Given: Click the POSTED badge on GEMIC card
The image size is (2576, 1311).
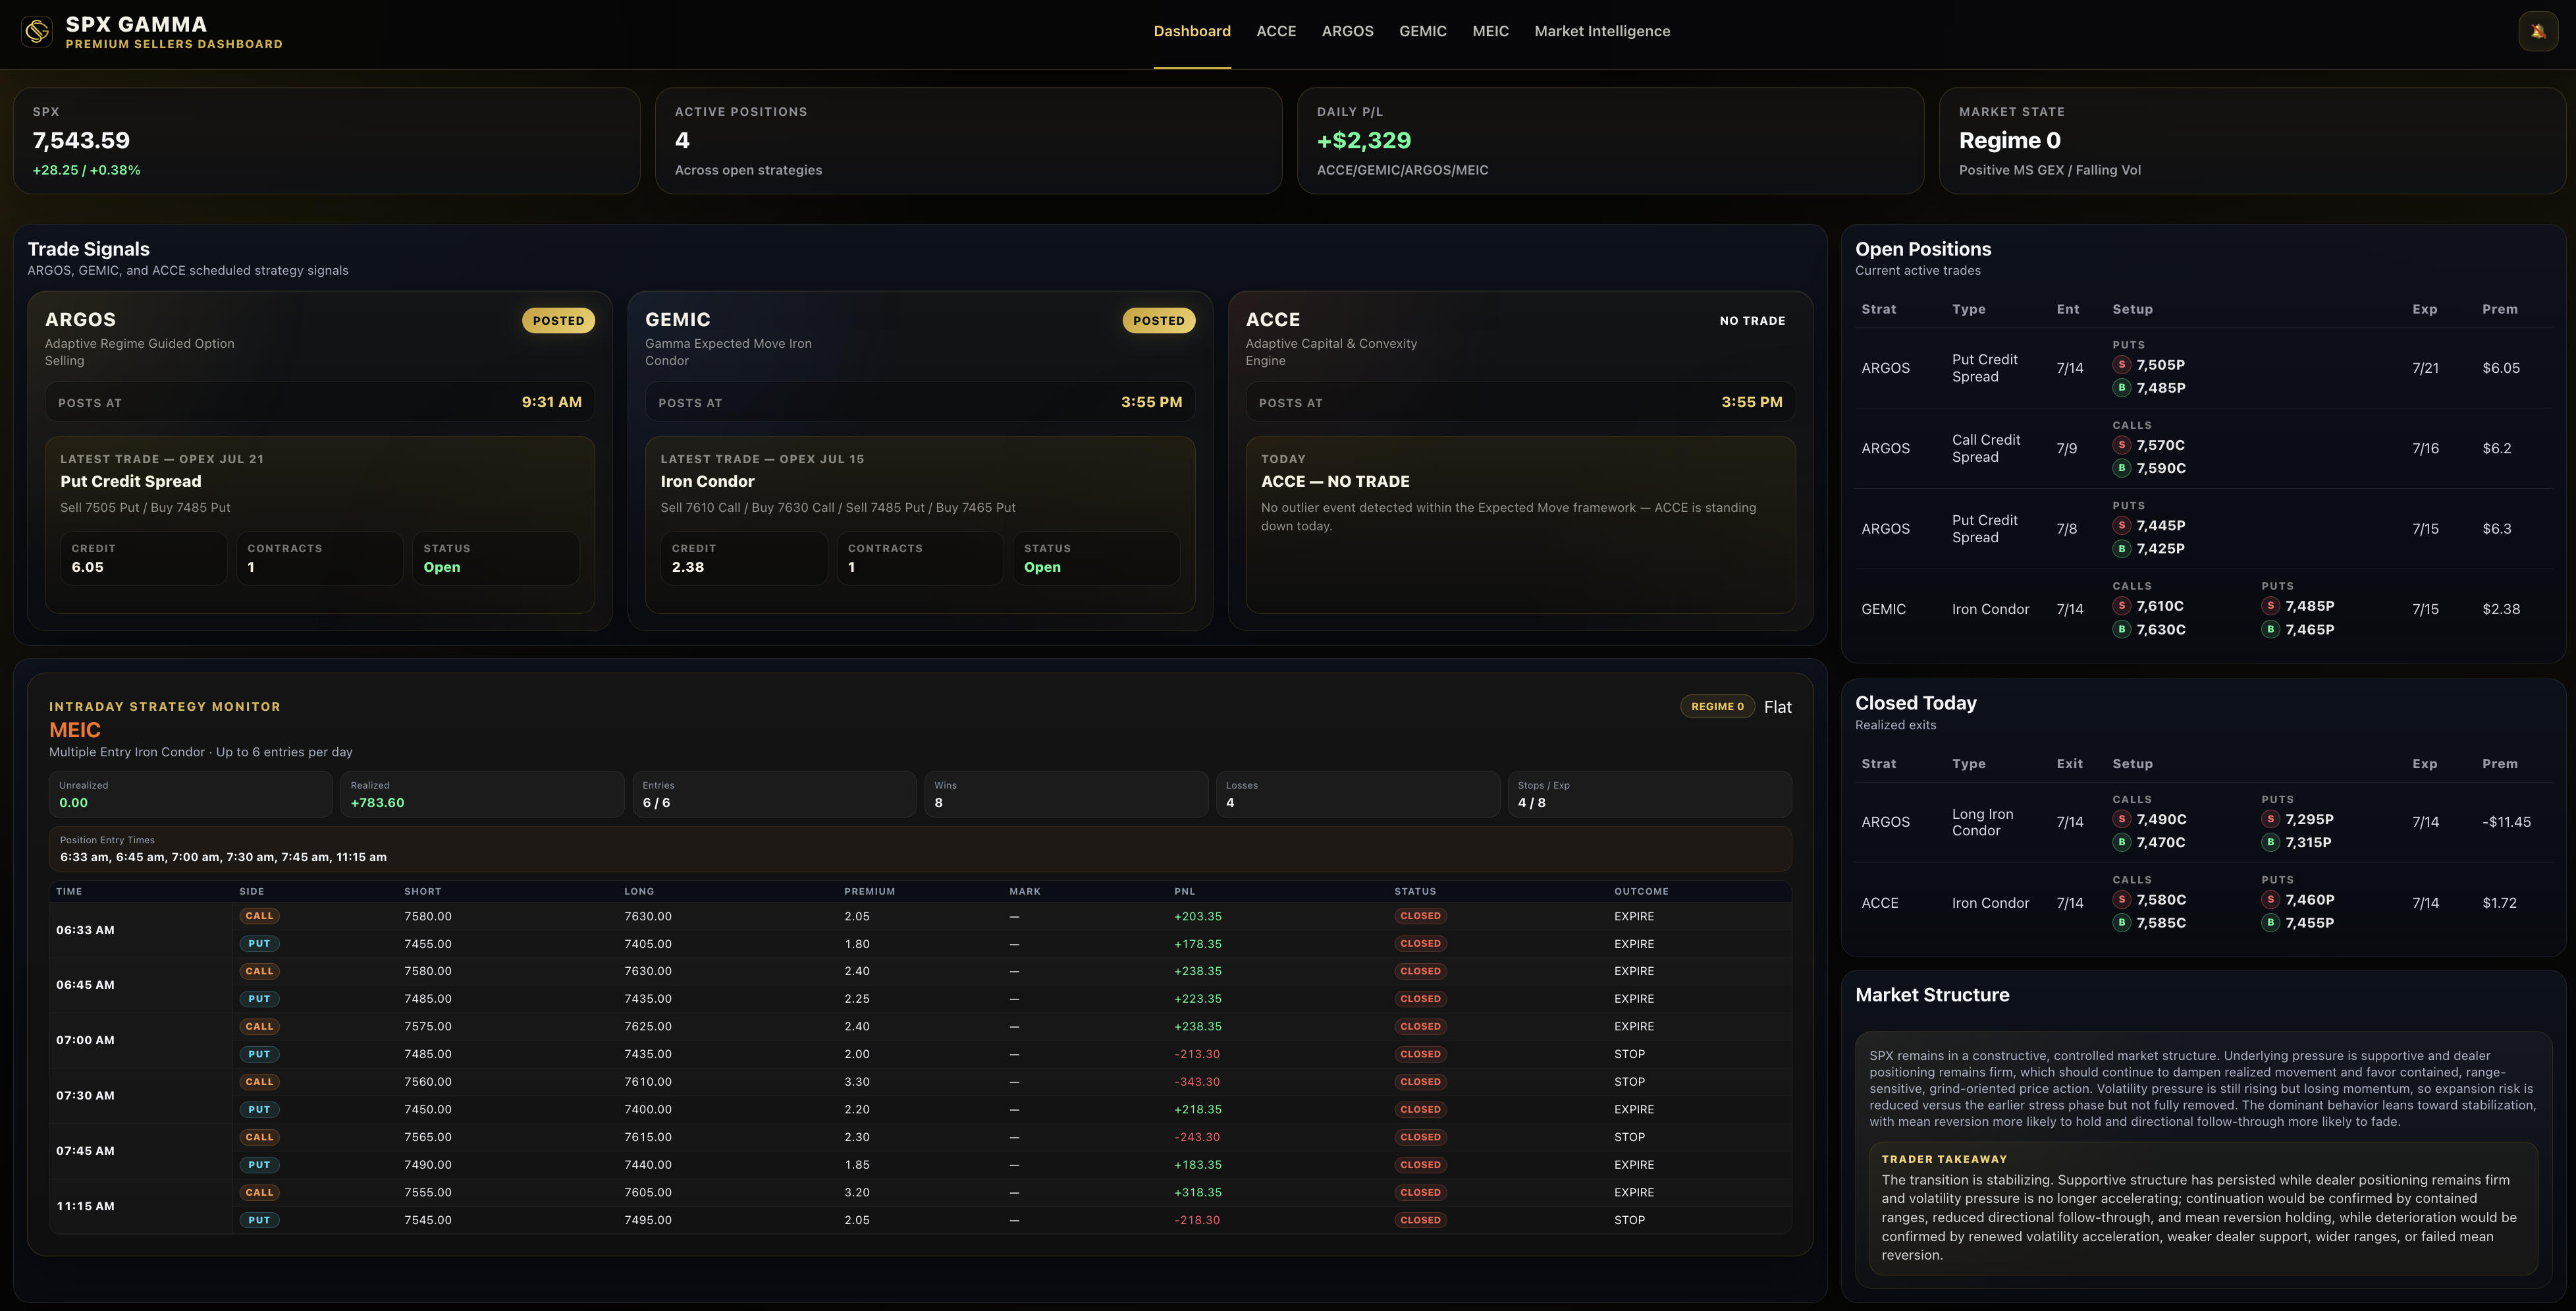Looking at the screenshot, I should (1158, 320).
